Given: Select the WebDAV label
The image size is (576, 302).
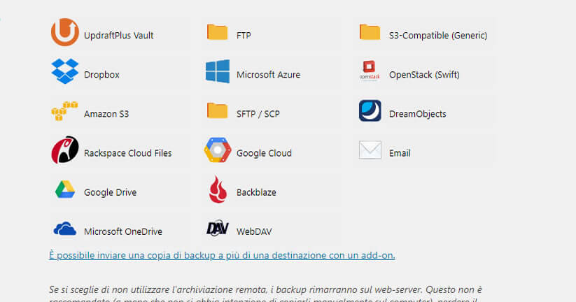Looking at the screenshot, I should coord(254,231).
